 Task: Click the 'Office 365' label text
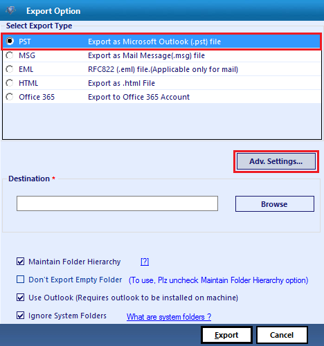pyautogui.click(x=37, y=97)
